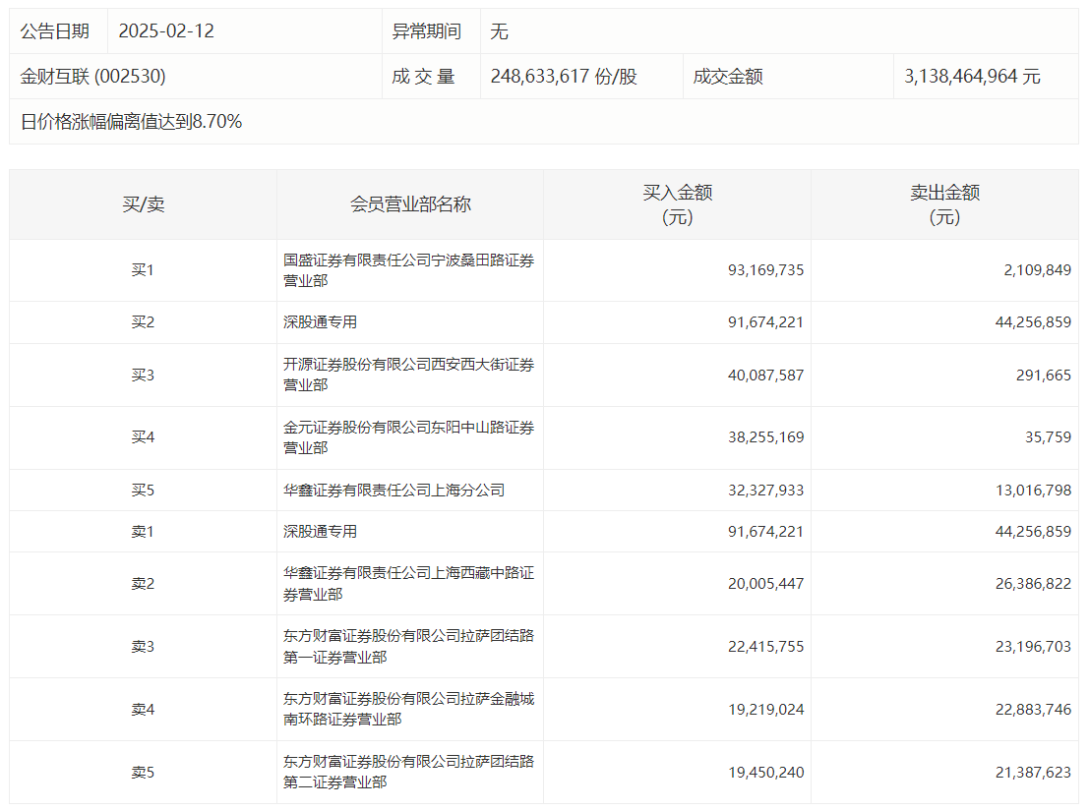Image resolution: width=1089 pixels, height=810 pixels.
Task: Click 东方财富证券拉萨团结路第二证券营业部
Action: tap(408, 773)
